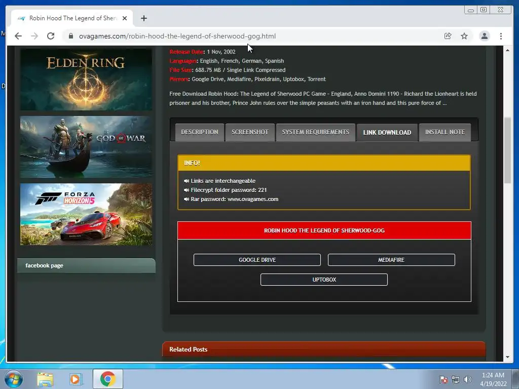This screenshot has height=389, width=519.
Task: Click the Related Posts header
Action: tap(324, 349)
